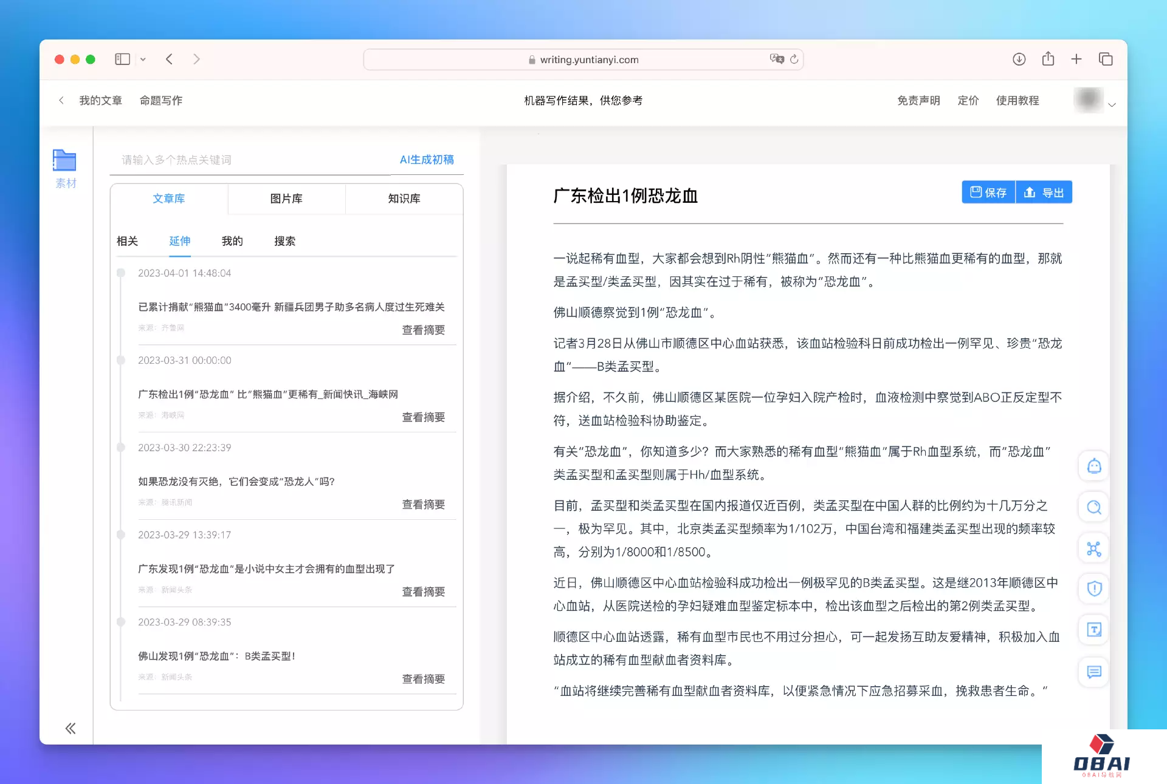The image size is (1167, 784).
Task: Collapse the left panel with double chevron
Action: point(71,728)
